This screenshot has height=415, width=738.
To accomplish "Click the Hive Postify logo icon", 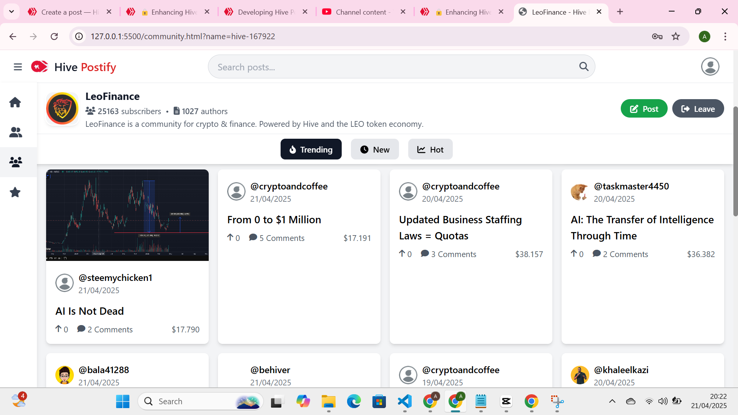I will (x=40, y=67).
